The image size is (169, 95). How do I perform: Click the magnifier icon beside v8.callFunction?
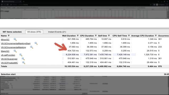tap(21, 55)
